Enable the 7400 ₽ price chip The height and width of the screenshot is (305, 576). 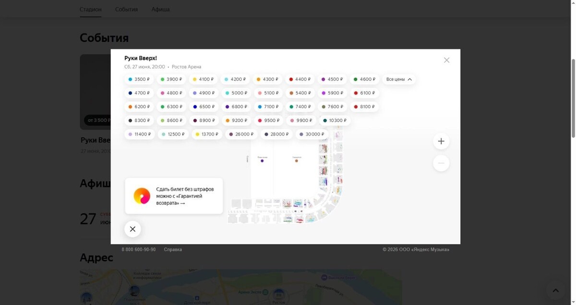[x=300, y=107]
